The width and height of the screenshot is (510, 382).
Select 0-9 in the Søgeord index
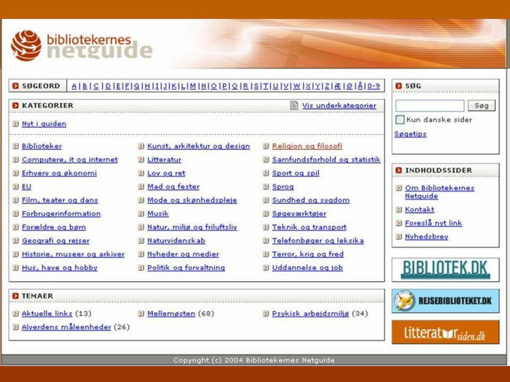click(x=374, y=86)
